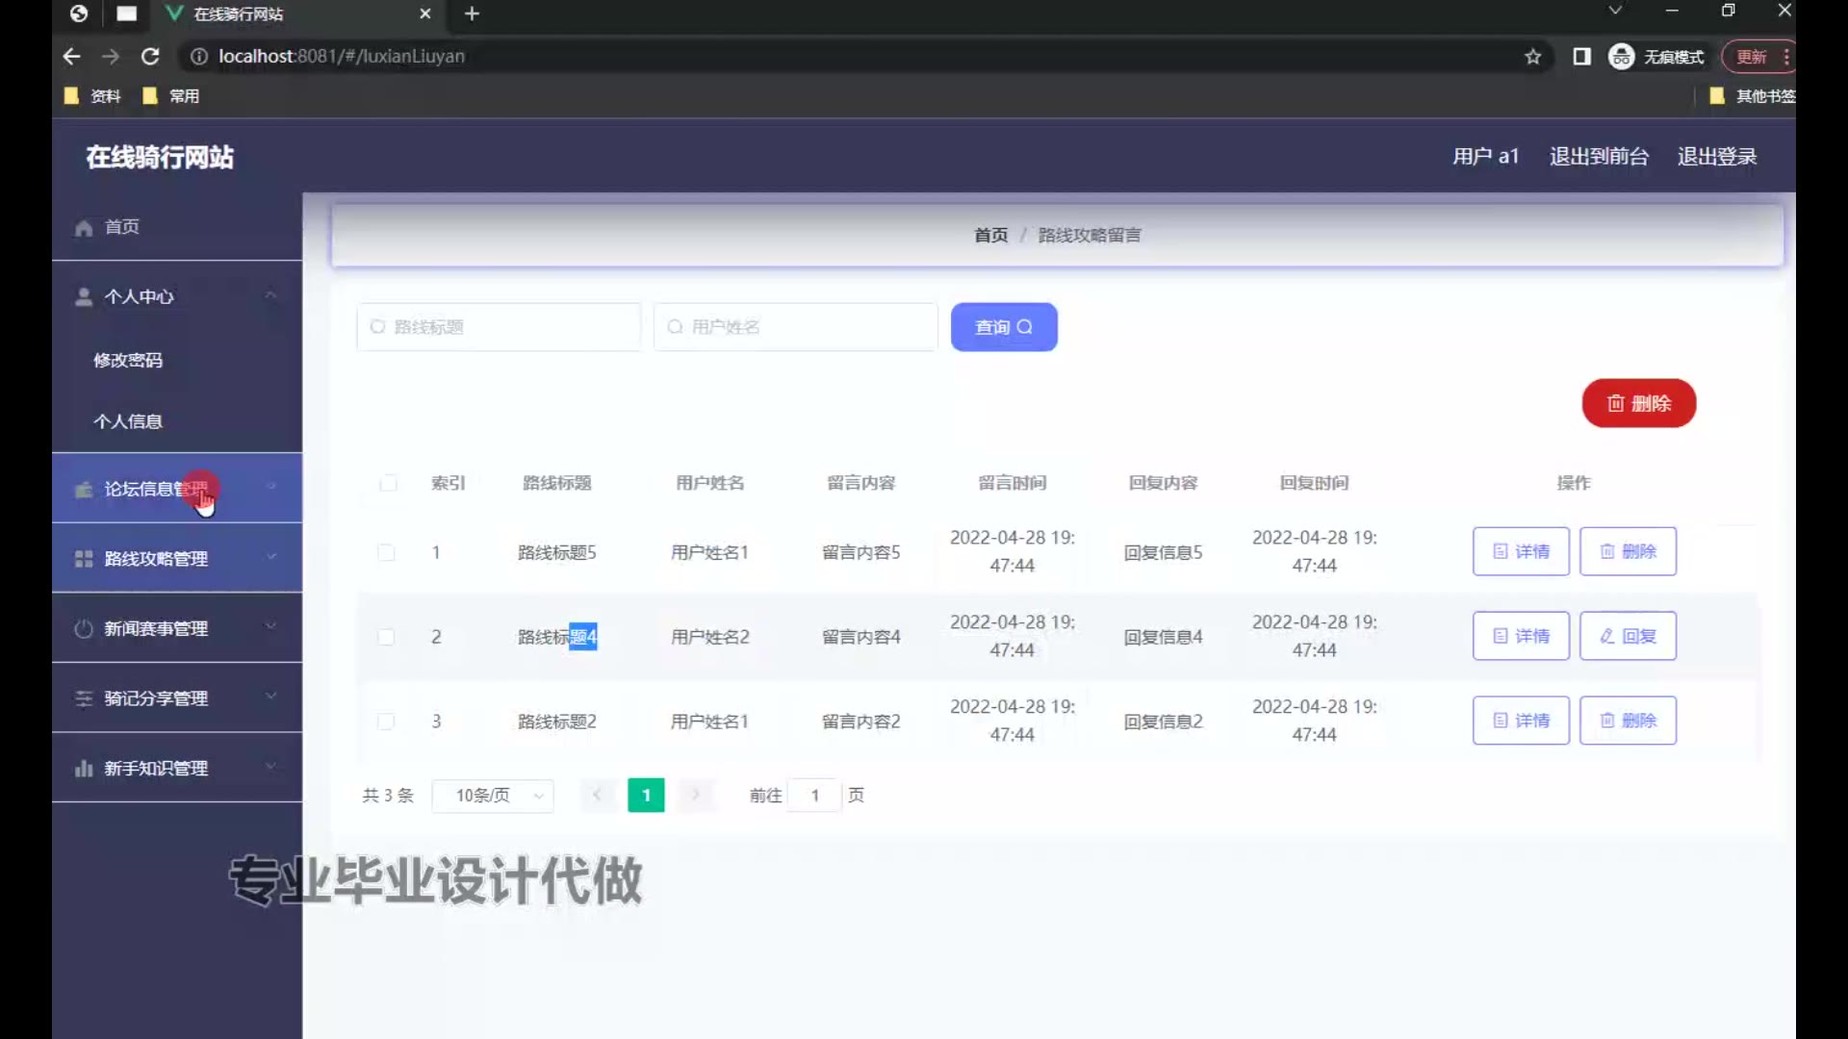Bookmark this page with the star icon
The image size is (1848, 1039).
point(1532,57)
